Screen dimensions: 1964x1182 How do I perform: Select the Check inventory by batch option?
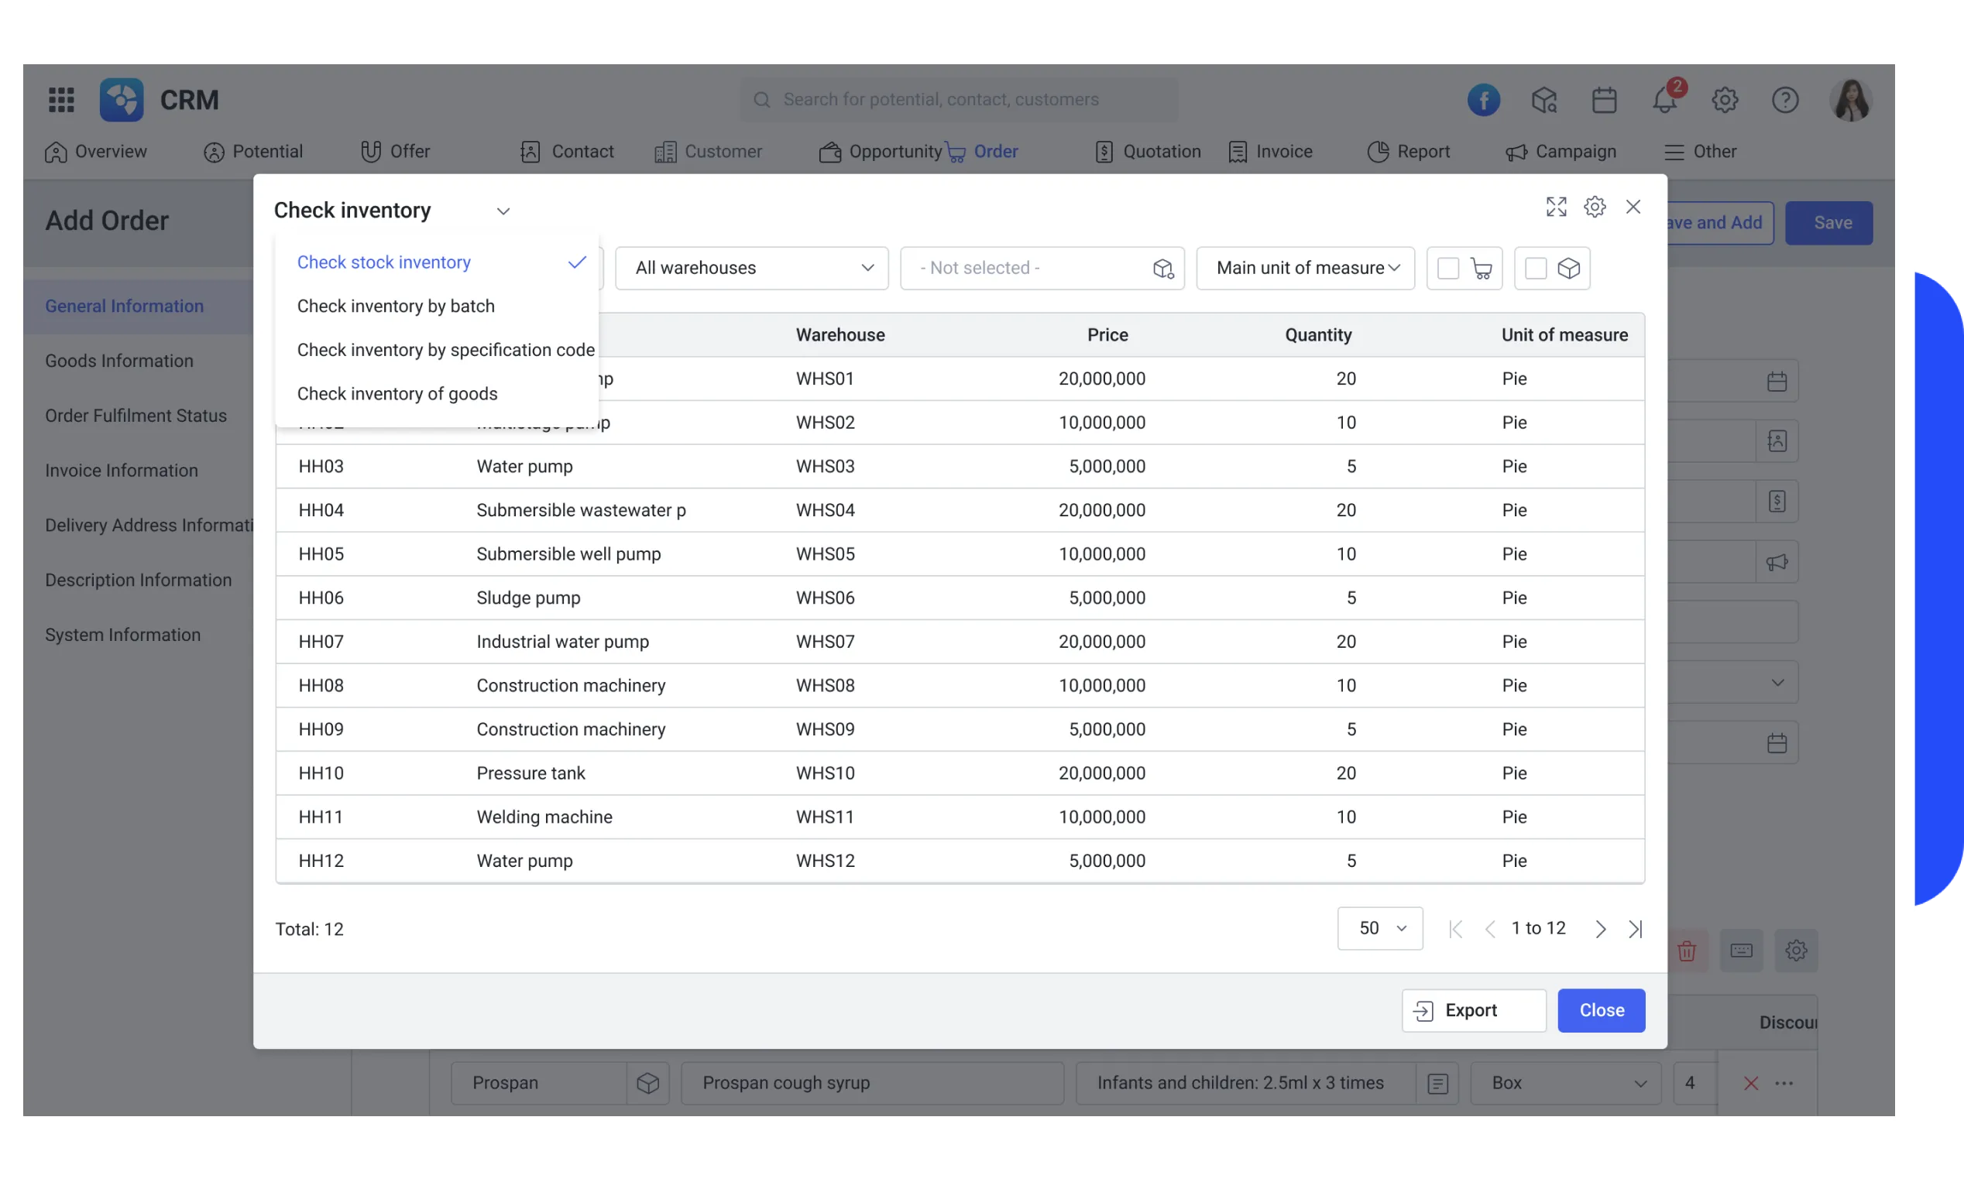pos(396,306)
